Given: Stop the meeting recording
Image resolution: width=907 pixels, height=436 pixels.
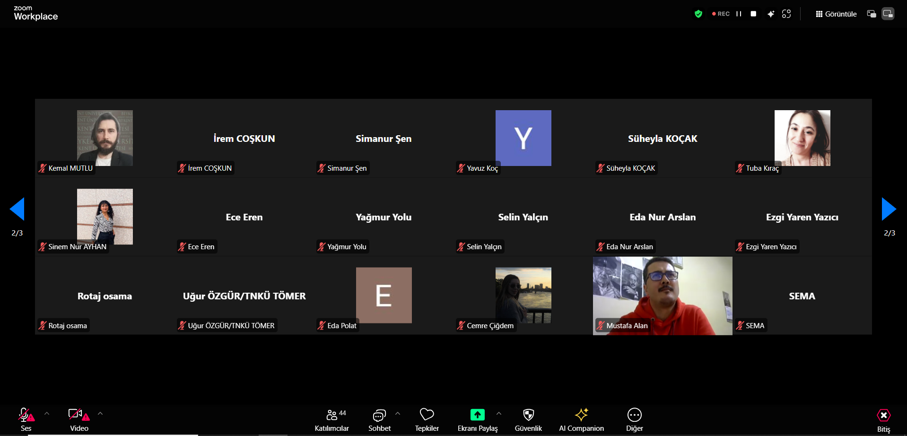Looking at the screenshot, I should (x=753, y=14).
